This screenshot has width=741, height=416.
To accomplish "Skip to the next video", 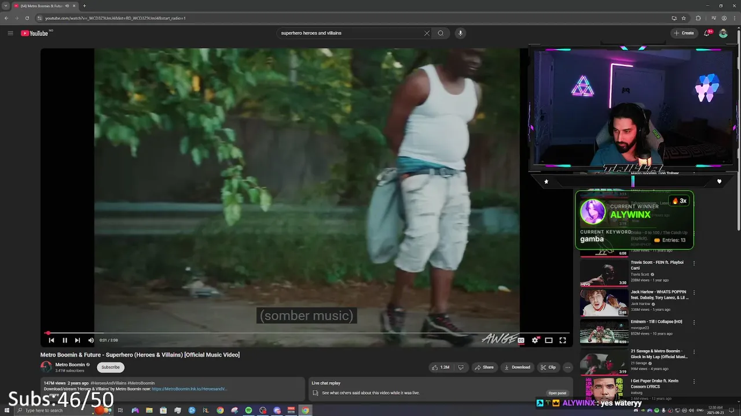I will pyautogui.click(x=78, y=340).
